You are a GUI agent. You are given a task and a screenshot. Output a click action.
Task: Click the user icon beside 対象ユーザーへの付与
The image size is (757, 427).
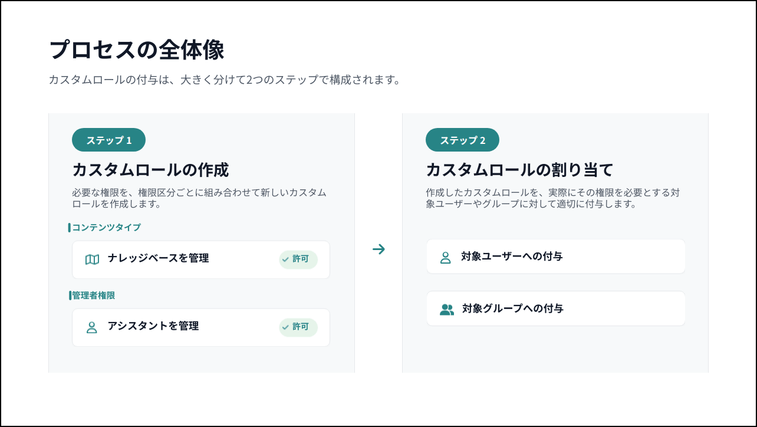coord(445,258)
